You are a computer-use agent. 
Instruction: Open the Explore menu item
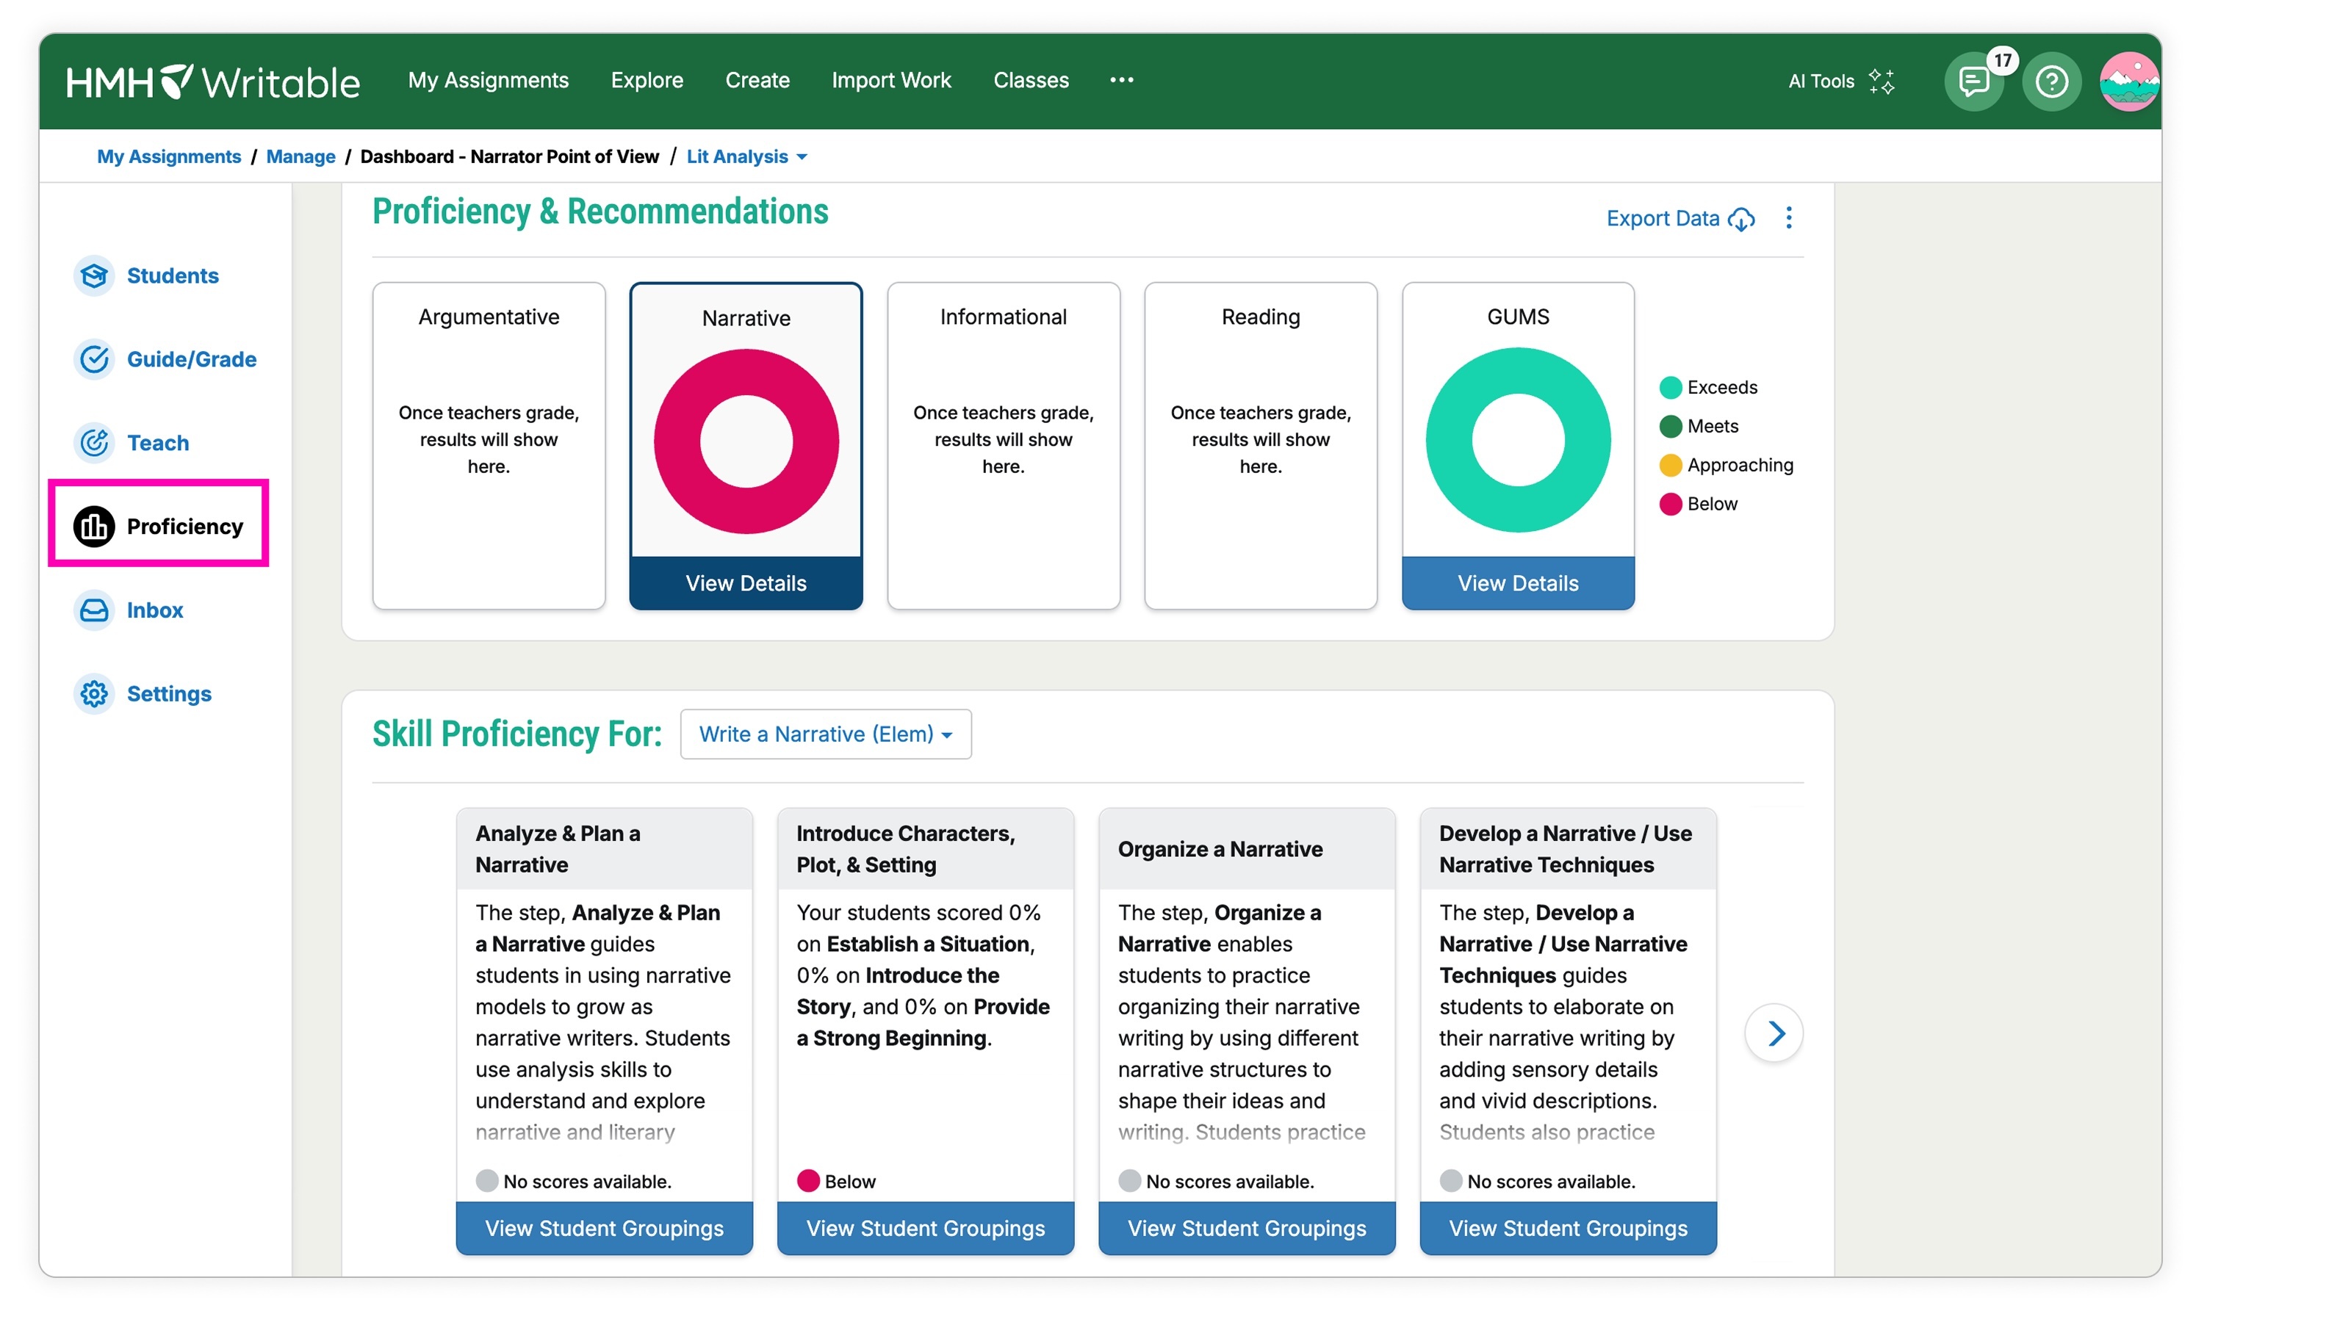click(647, 80)
